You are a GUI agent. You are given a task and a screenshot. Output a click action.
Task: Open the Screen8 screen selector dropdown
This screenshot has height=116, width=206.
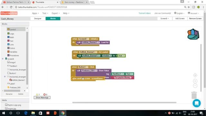pyautogui.click(x=164, y=19)
